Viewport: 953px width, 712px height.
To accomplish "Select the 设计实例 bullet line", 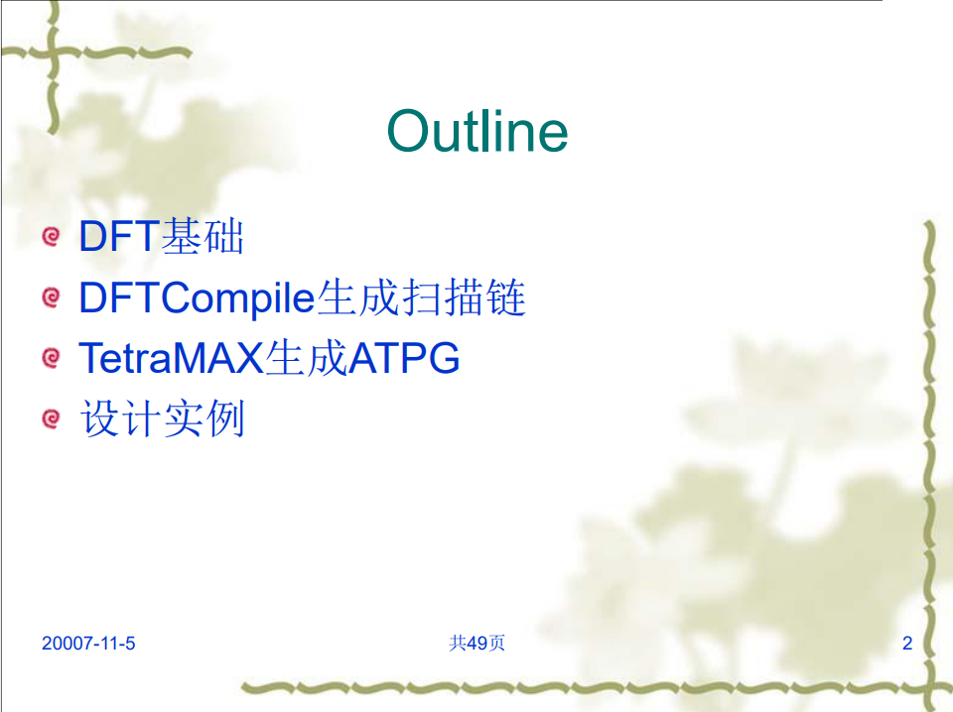I will tap(162, 418).
